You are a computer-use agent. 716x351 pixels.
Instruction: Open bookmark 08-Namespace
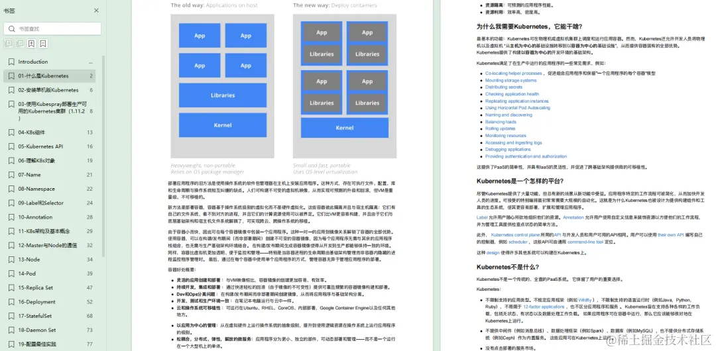pyautogui.click(x=49, y=189)
